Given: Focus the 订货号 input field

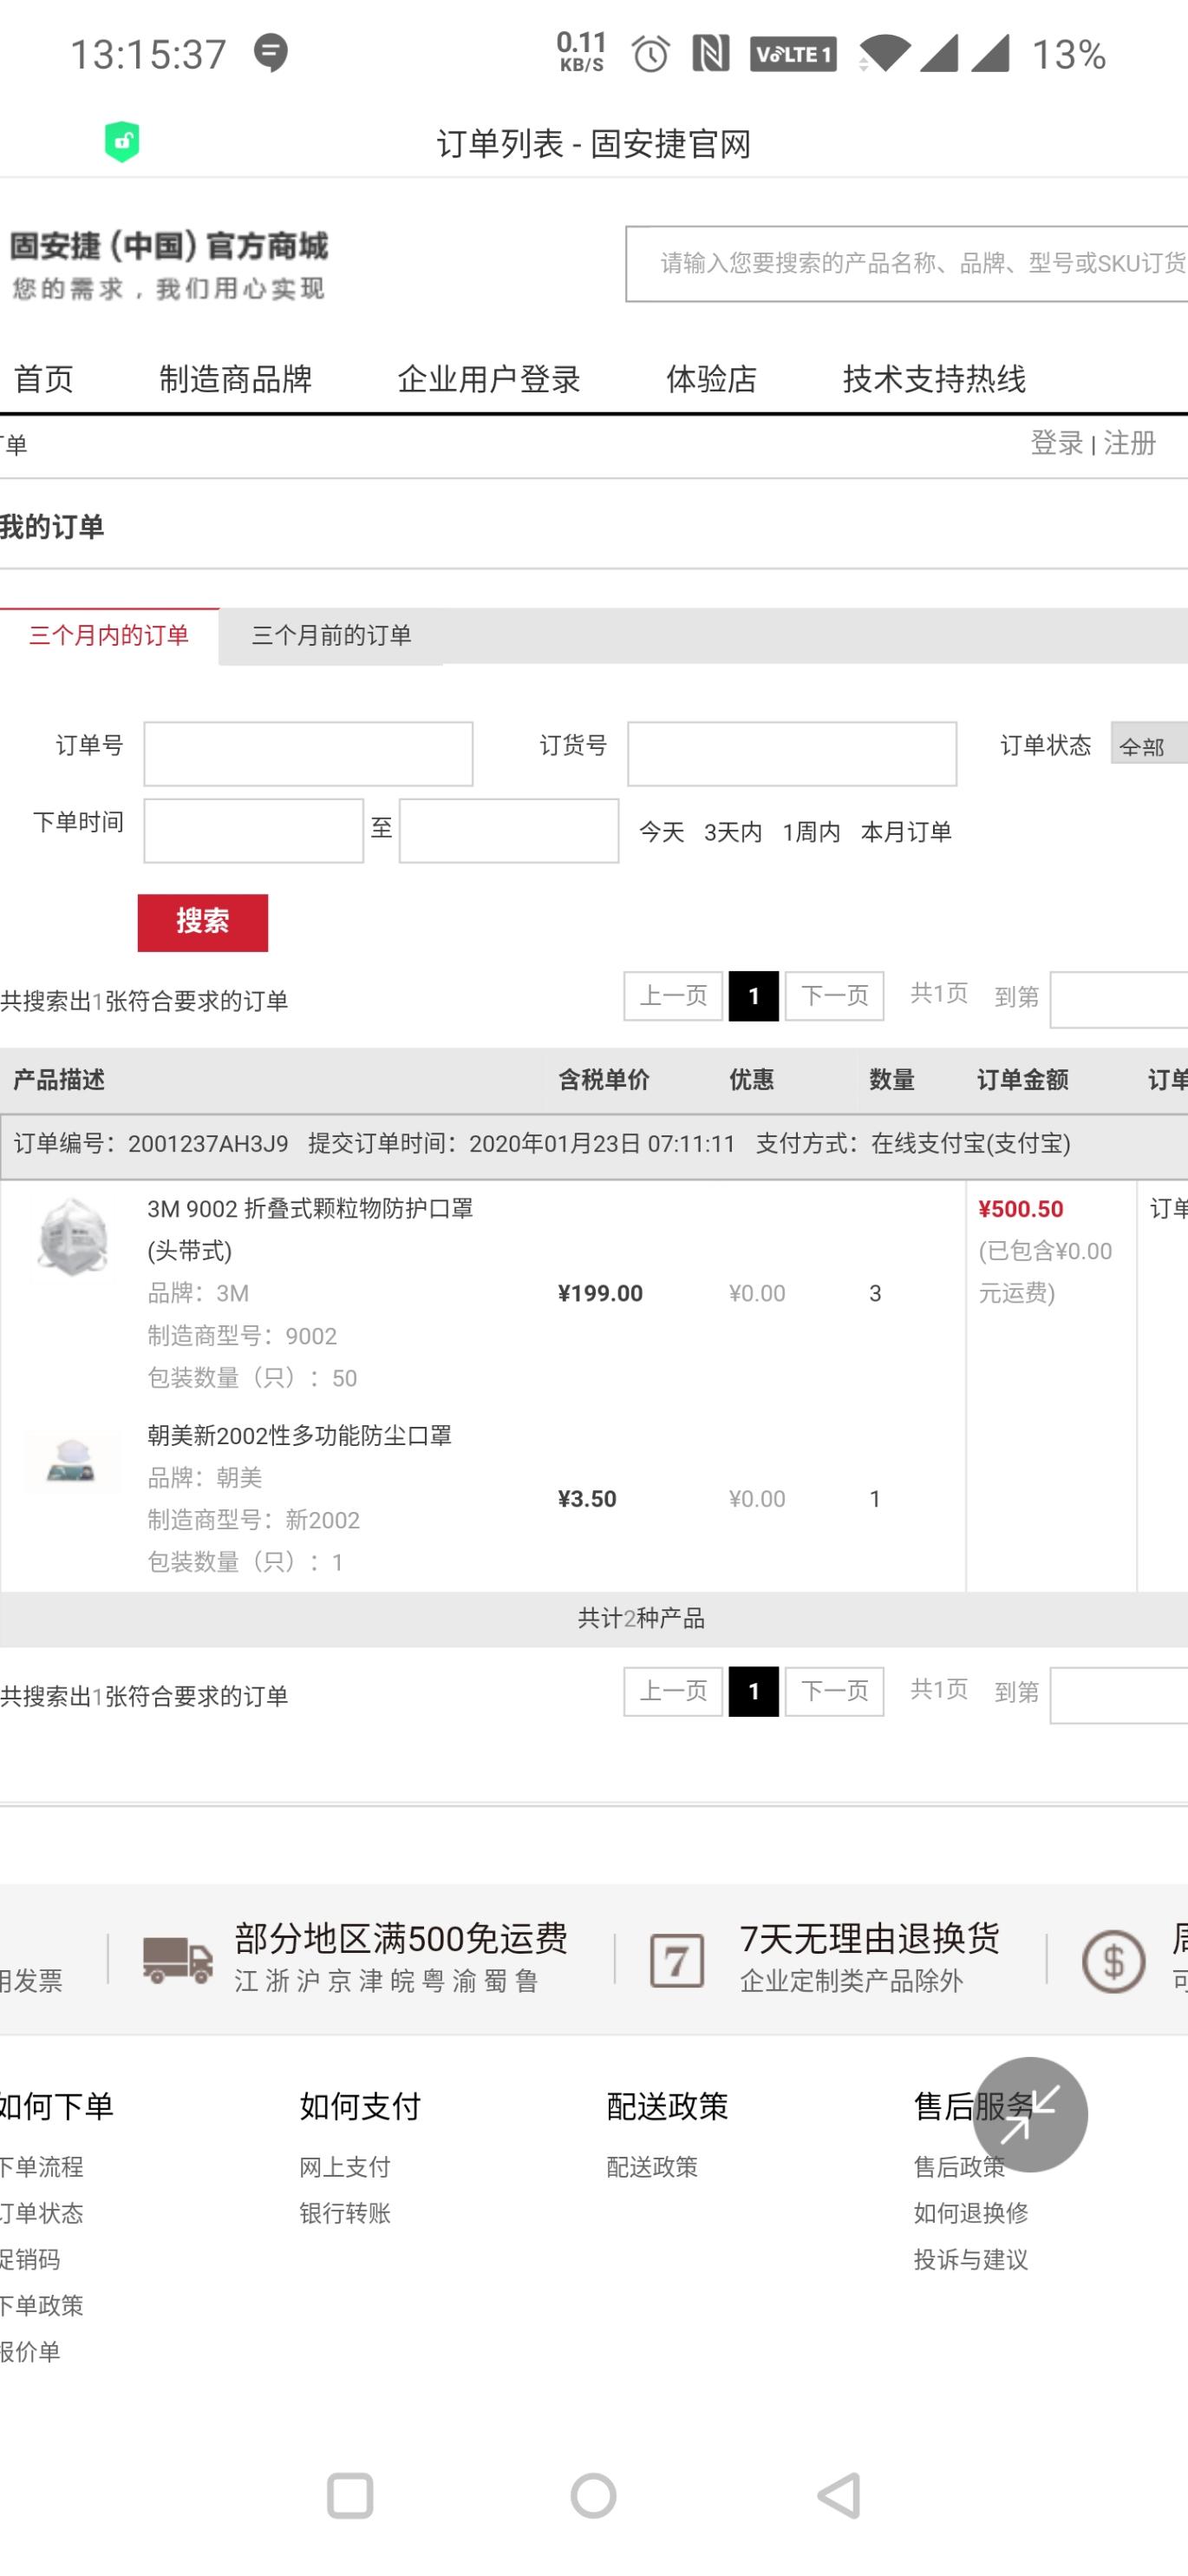Looking at the screenshot, I should tap(792, 754).
